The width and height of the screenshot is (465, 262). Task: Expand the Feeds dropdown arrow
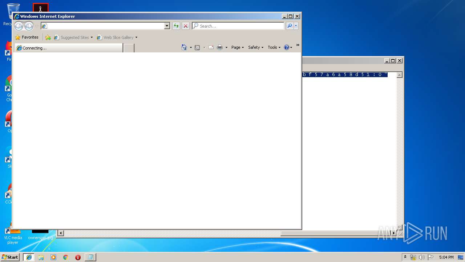pyautogui.click(x=204, y=48)
